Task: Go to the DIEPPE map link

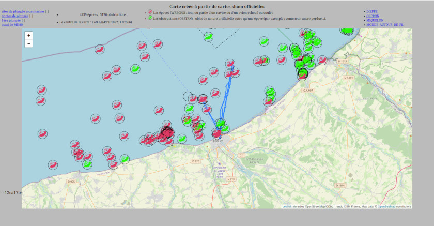Action: pyautogui.click(x=372, y=11)
